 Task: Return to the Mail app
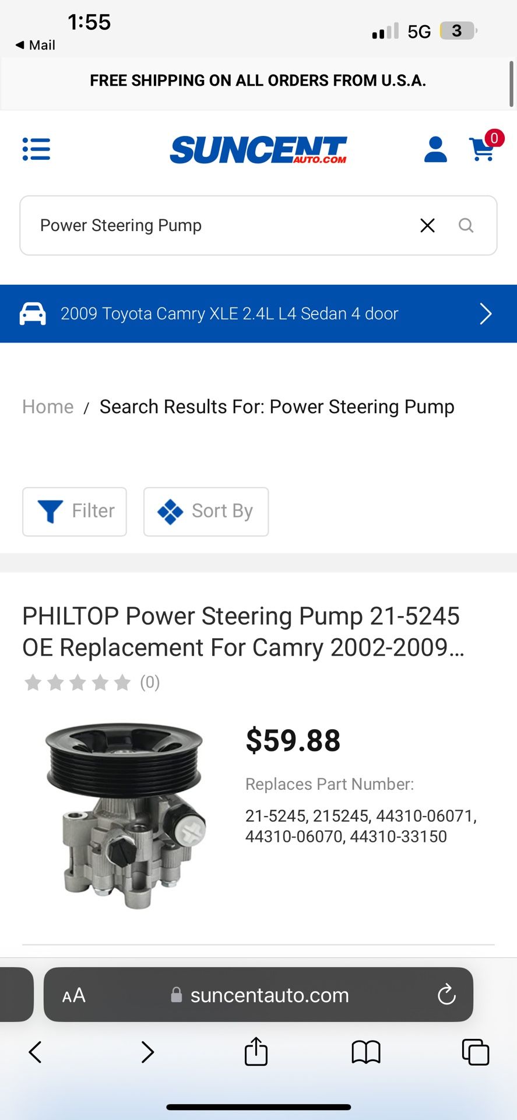(35, 45)
